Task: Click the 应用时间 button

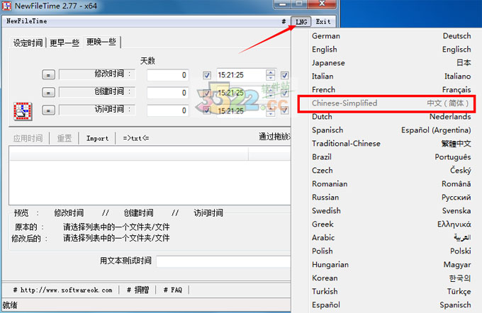Action: coord(28,138)
